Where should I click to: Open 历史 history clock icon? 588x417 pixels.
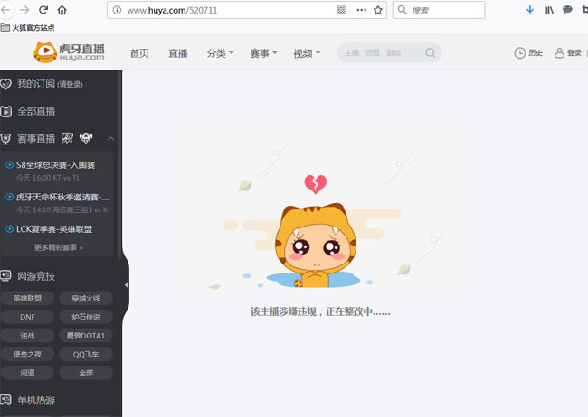(x=519, y=53)
